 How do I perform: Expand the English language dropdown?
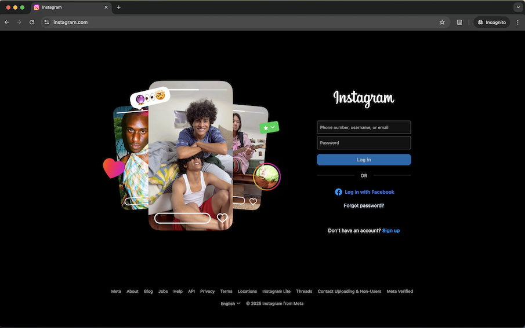[230, 304]
